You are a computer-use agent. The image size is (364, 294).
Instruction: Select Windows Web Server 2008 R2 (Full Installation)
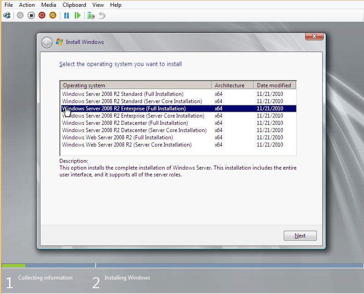(179, 138)
